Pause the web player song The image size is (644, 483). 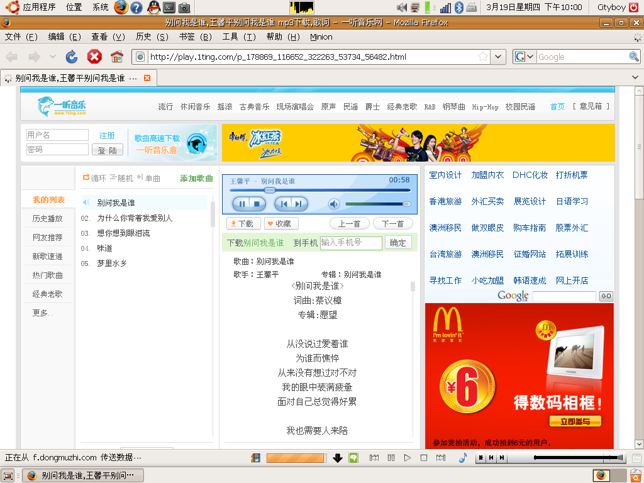pyautogui.click(x=242, y=204)
